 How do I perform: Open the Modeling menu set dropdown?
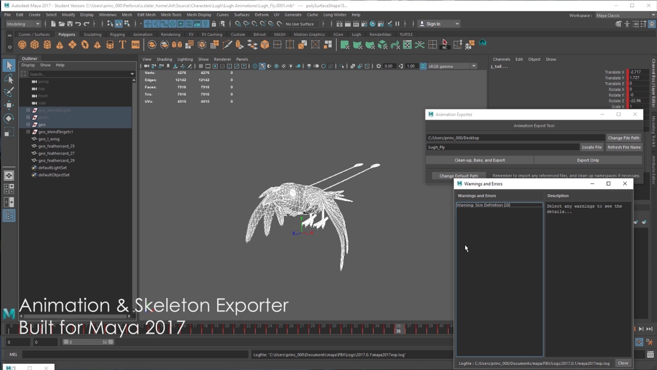pyautogui.click(x=23, y=24)
